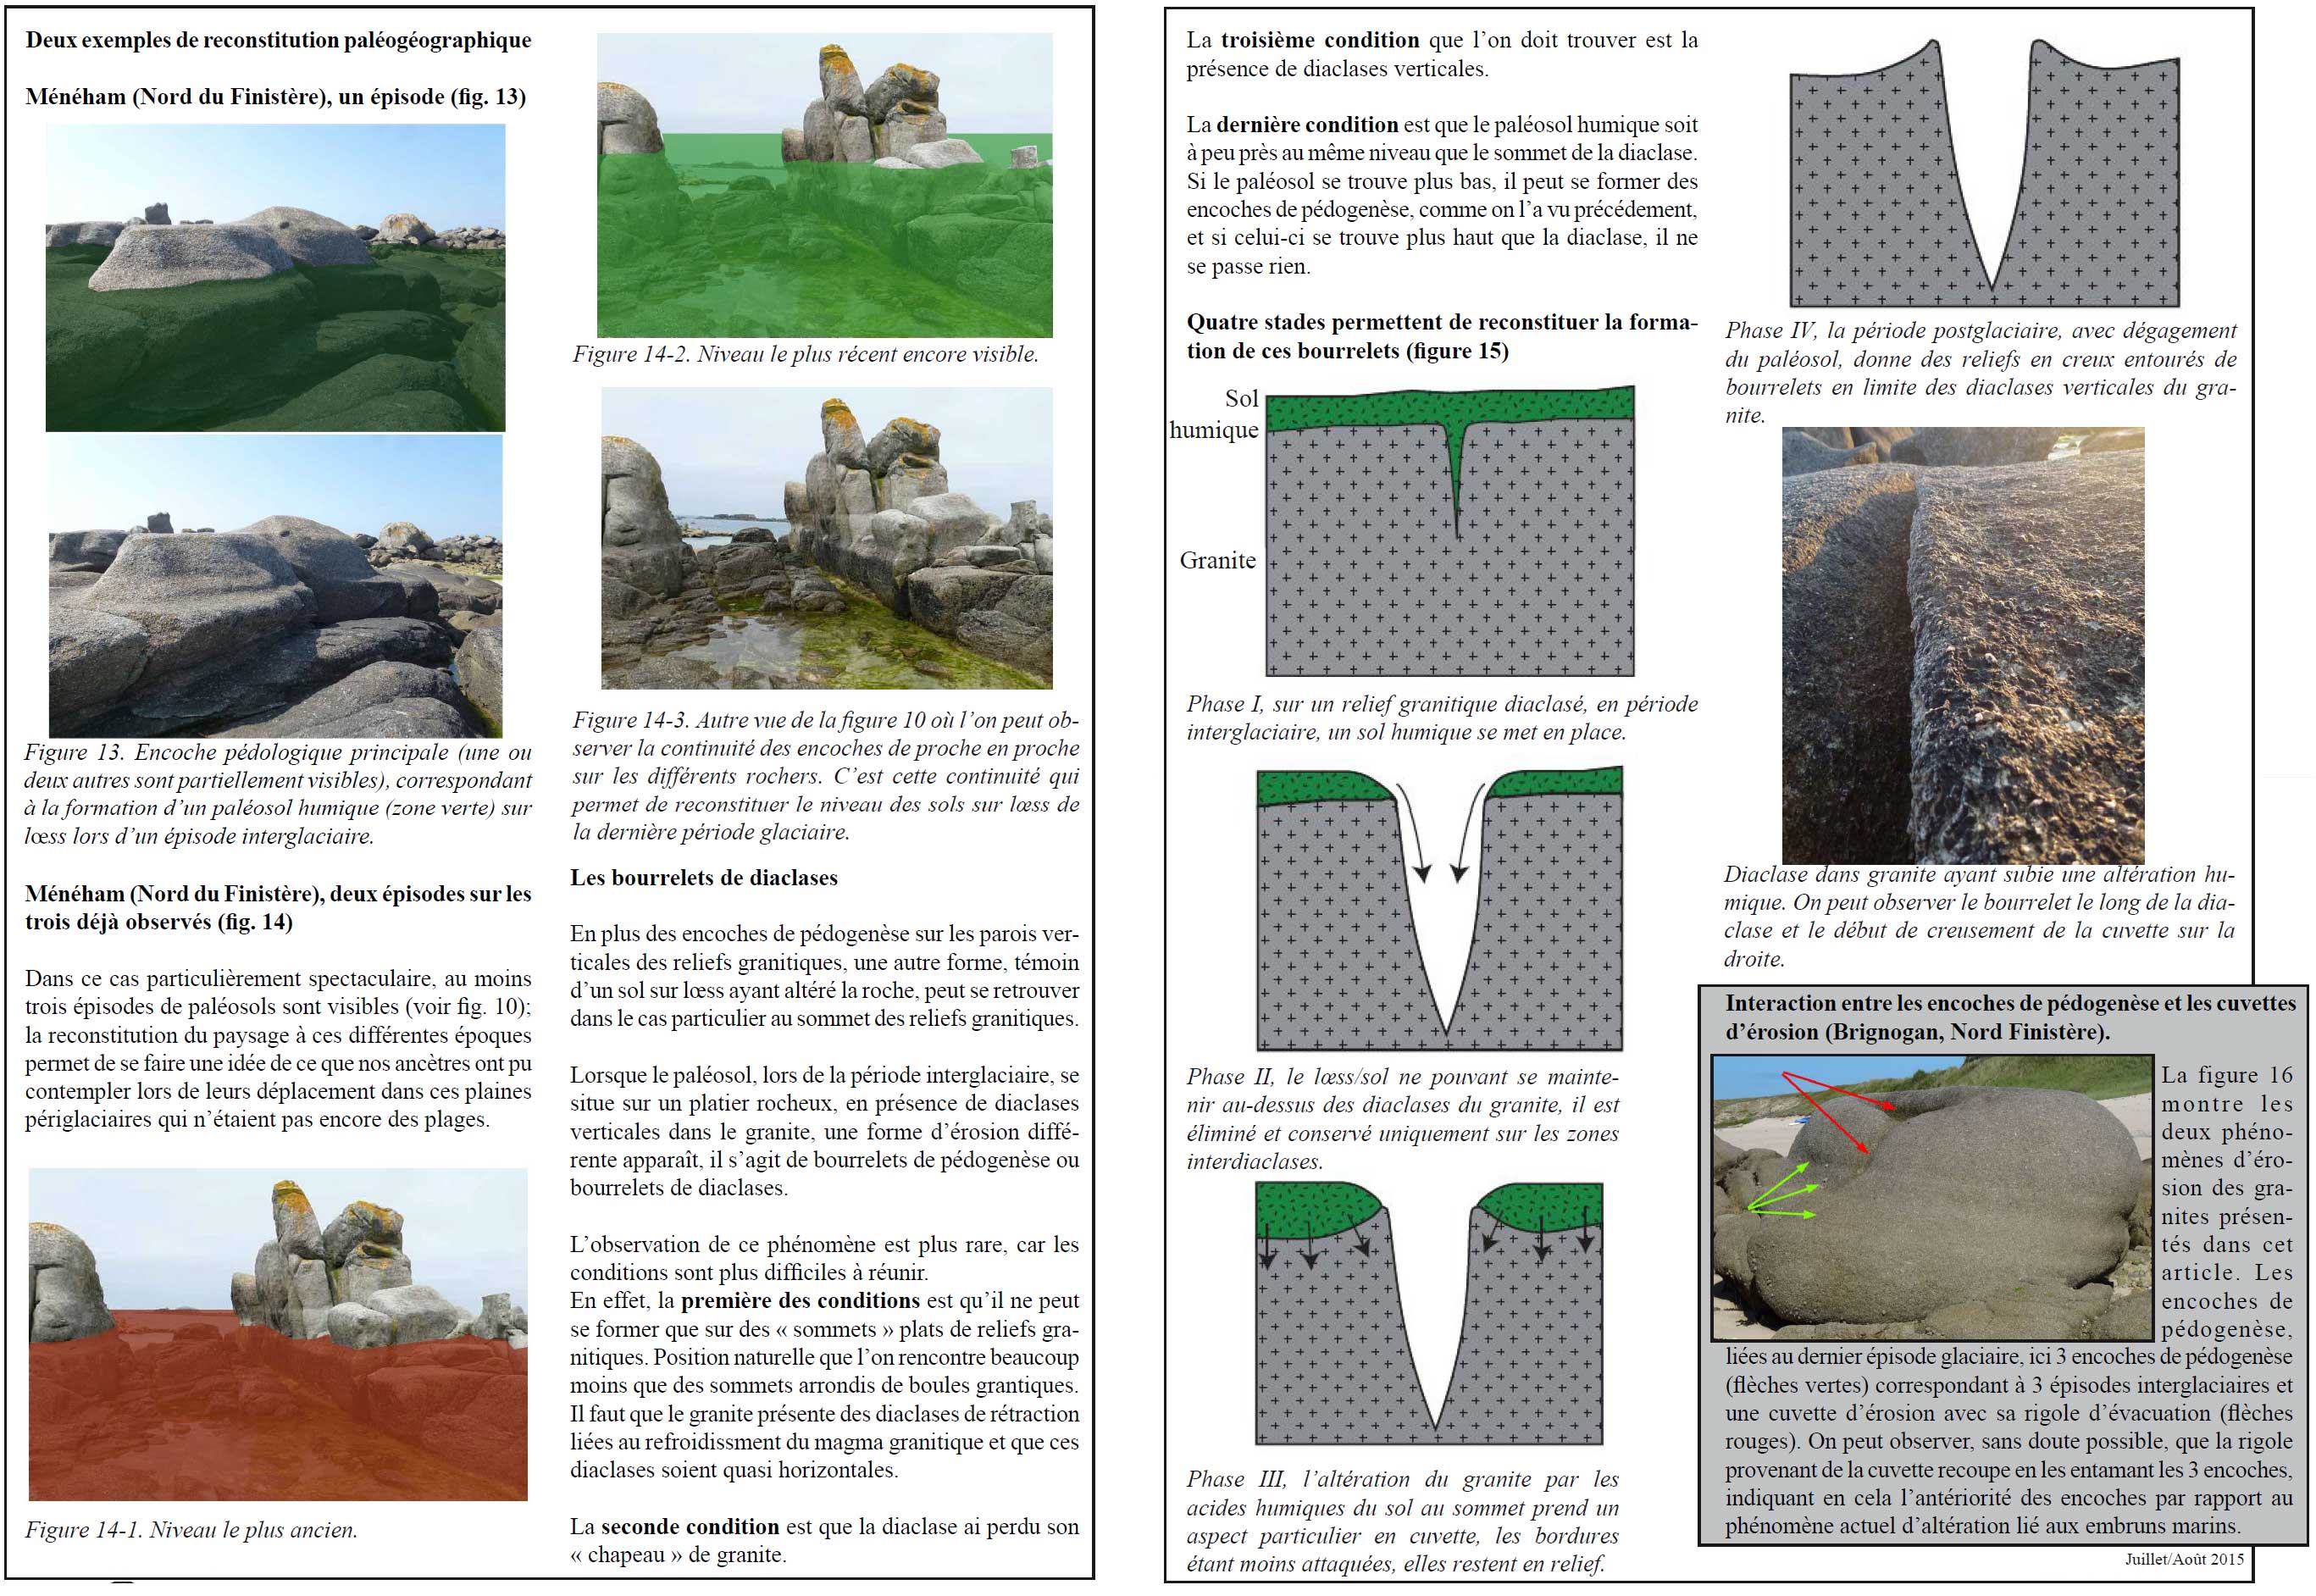
Task: Open the Figure 14-3 rock pool photo
Action: tap(826, 538)
